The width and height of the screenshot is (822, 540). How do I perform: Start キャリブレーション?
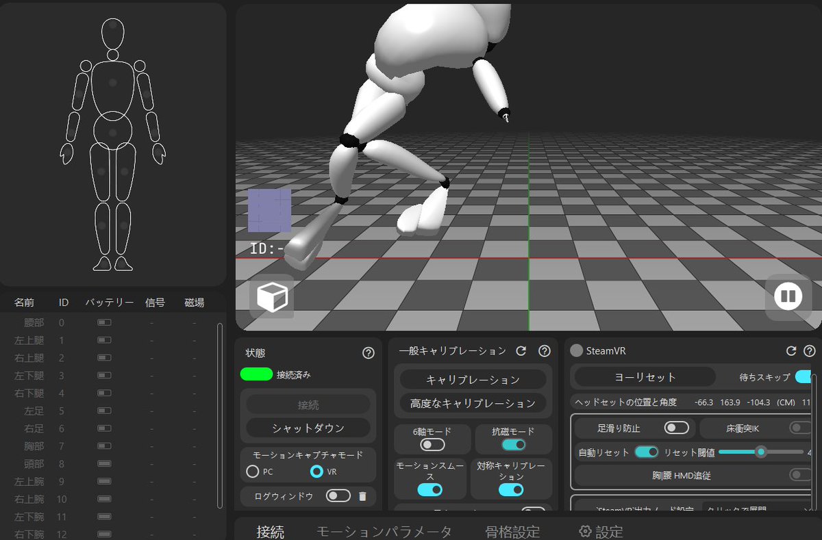pos(473,379)
